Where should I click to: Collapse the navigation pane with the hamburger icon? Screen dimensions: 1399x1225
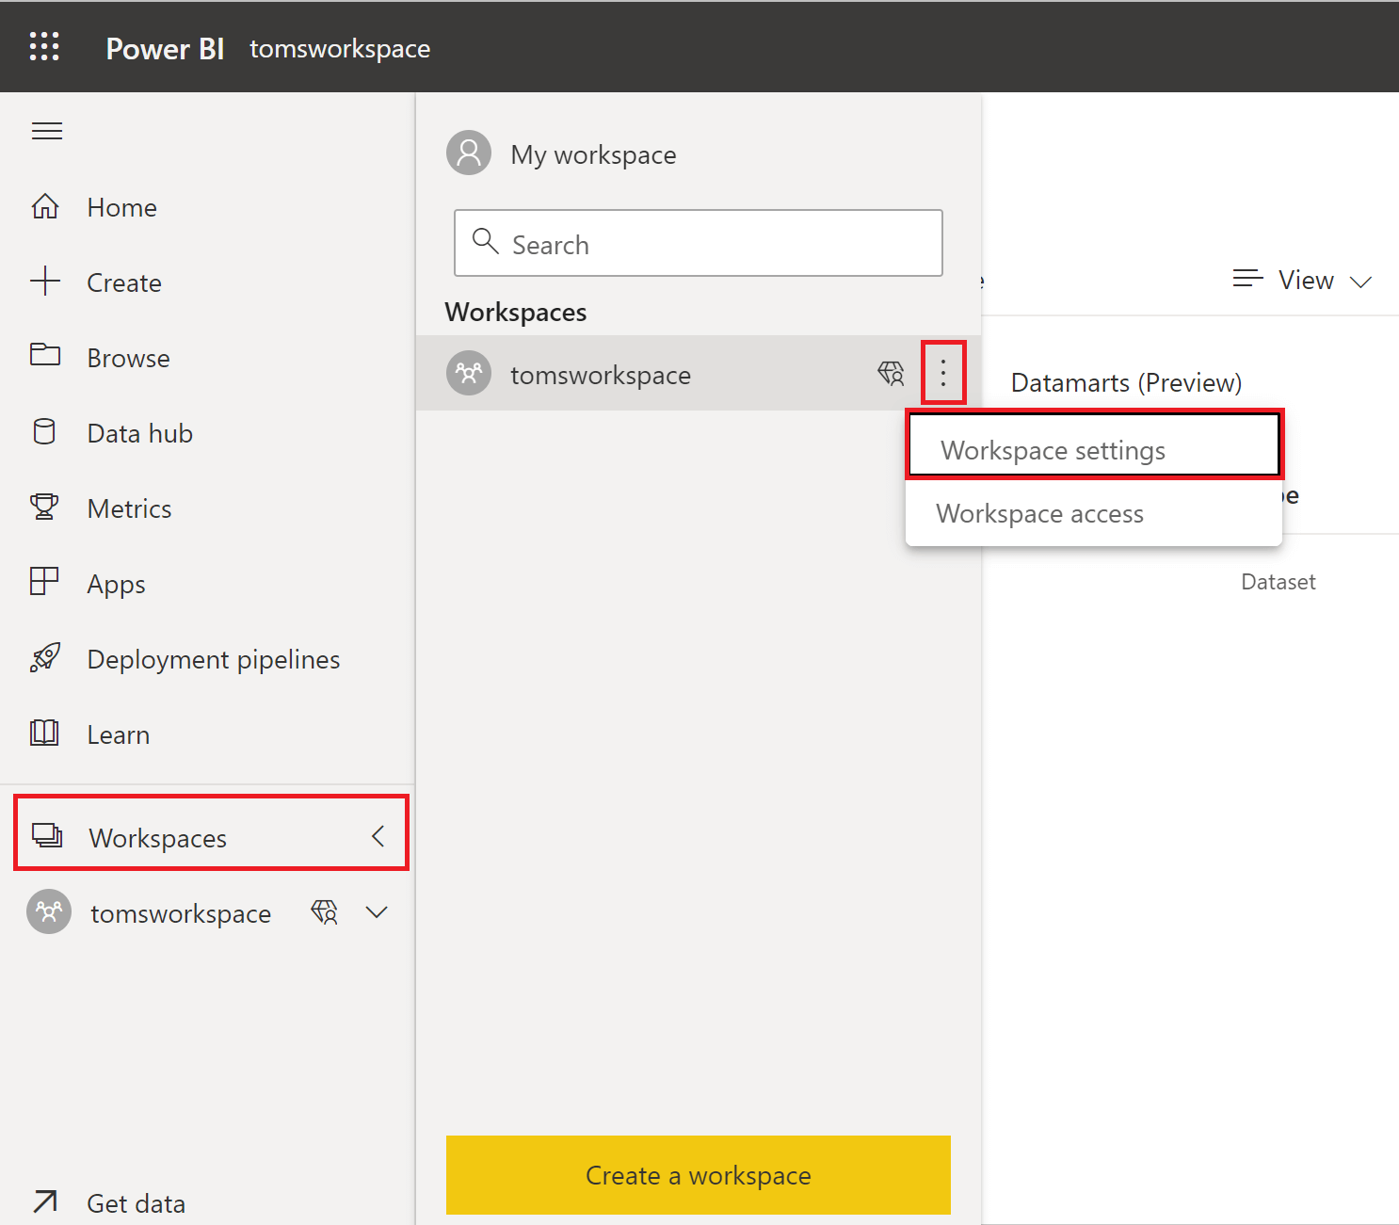(46, 131)
